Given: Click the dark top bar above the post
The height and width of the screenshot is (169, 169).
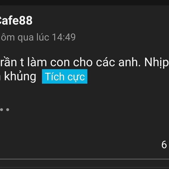Looking at the screenshot, I should [84, 3].
